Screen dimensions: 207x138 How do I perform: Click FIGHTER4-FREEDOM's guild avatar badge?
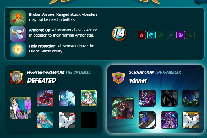16,77
